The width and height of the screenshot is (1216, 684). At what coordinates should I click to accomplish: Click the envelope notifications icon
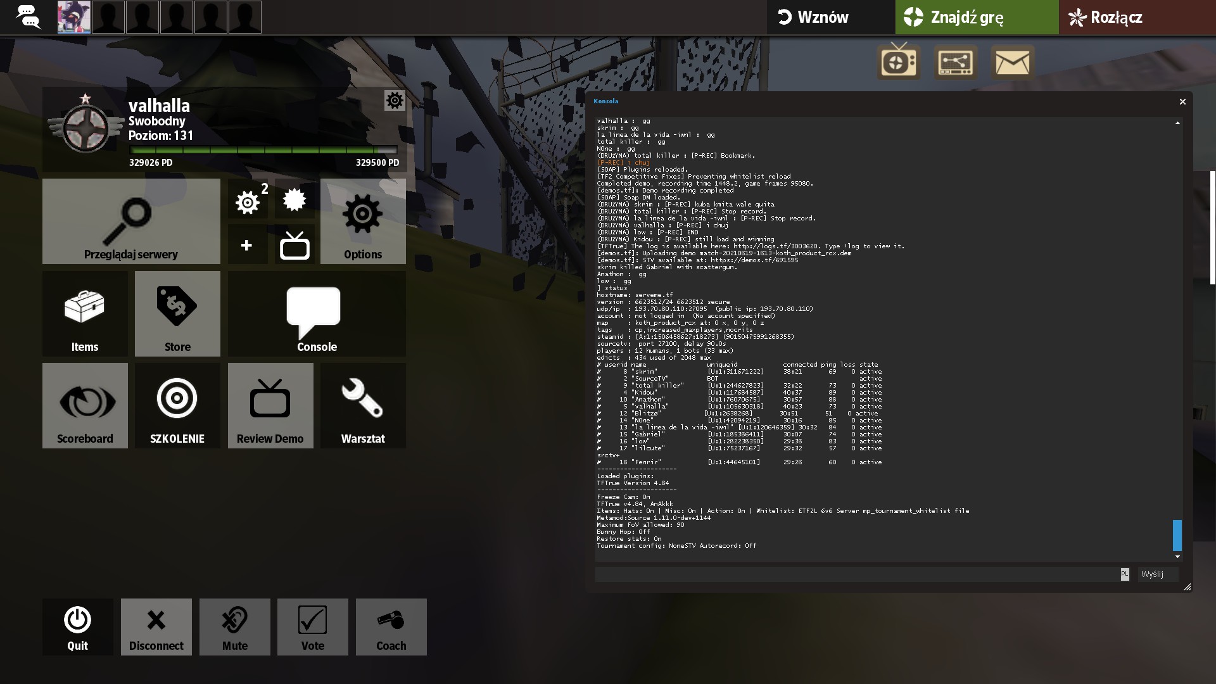click(1012, 63)
